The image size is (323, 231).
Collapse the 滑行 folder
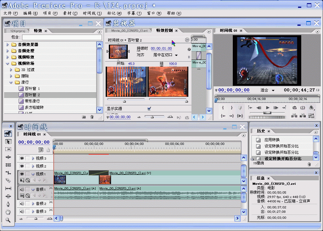(11, 82)
